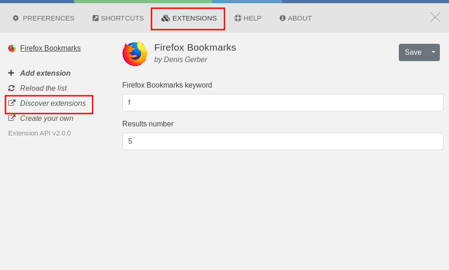This screenshot has height=270, width=449.
Task: Click the gear icon on the Preferences tab
Action: pos(16,18)
